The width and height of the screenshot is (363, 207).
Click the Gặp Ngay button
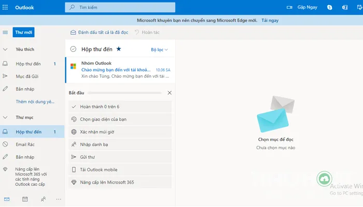302,7
